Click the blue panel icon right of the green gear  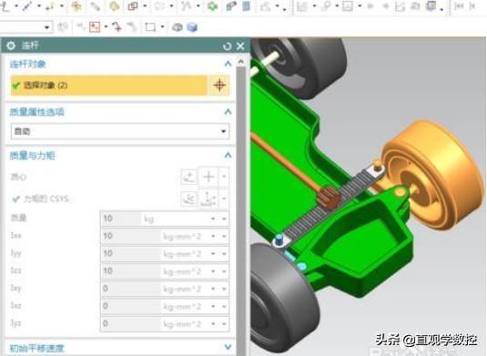tap(247, 6)
